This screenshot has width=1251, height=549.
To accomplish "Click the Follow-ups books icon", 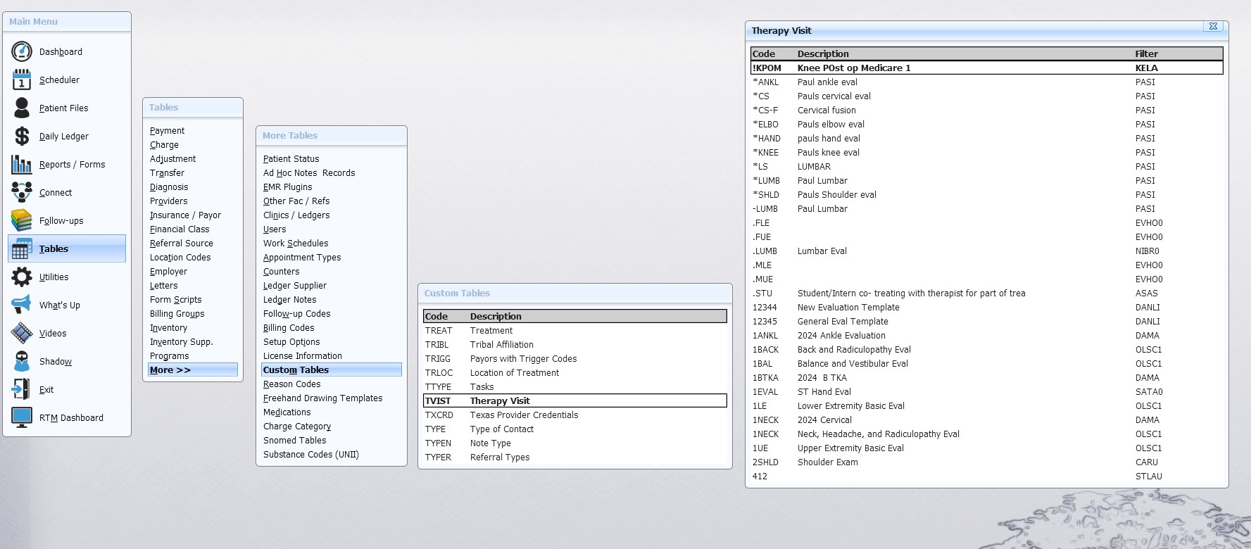I will (x=22, y=220).
